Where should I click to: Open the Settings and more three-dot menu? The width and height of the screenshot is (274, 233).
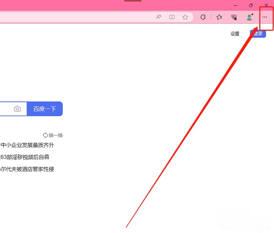point(265,17)
